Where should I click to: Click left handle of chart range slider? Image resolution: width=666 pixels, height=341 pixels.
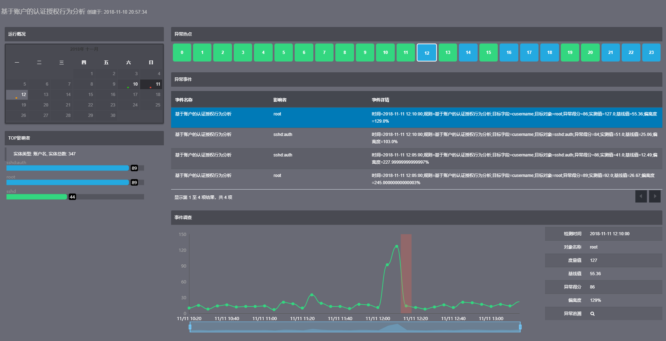[x=190, y=327]
